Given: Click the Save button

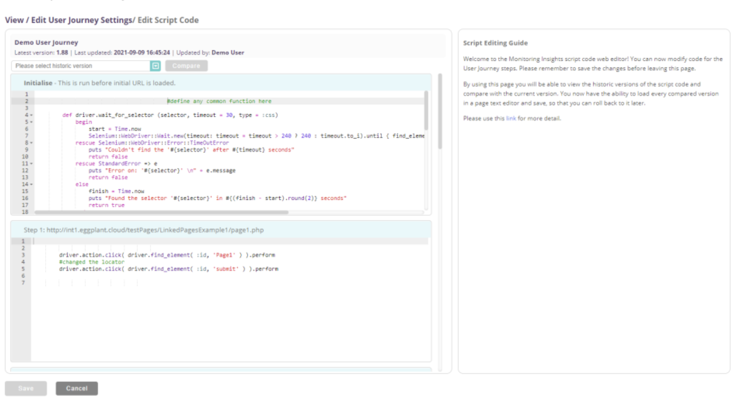Looking at the screenshot, I should coord(26,388).
